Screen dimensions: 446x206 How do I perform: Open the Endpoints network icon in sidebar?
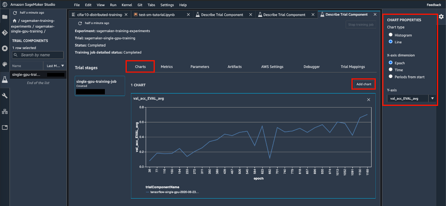click(5, 112)
